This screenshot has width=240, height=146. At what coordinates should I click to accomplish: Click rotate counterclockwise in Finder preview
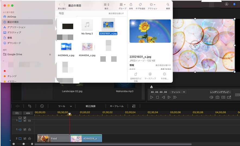(x=136, y=74)
